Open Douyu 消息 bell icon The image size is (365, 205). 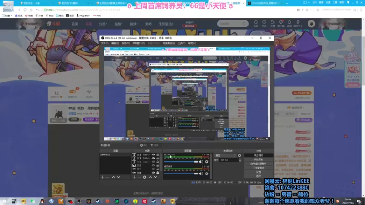[289, 24]
